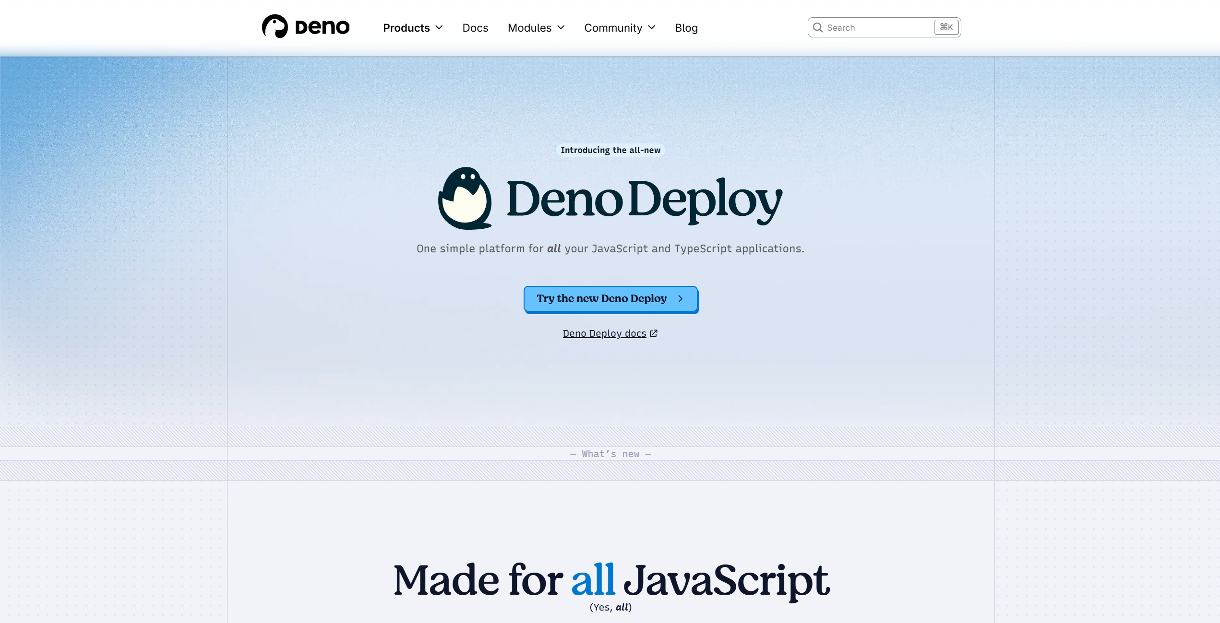Click the ⌘K shortcut badge
Viewport: 1220px width, 623px height.
pos(946,27)
